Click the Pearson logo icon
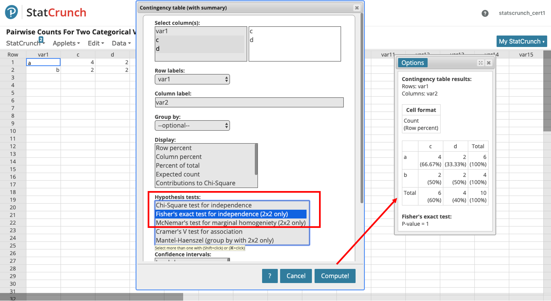The width and height of the screenshot is (551, 301). [11, 12]
